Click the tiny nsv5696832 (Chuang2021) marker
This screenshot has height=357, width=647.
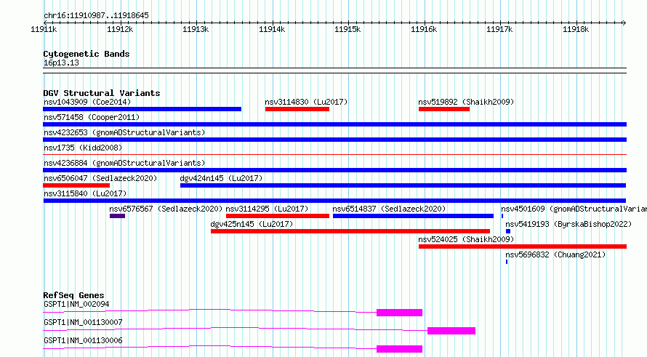pyautogui.click(x=507, y=262)
